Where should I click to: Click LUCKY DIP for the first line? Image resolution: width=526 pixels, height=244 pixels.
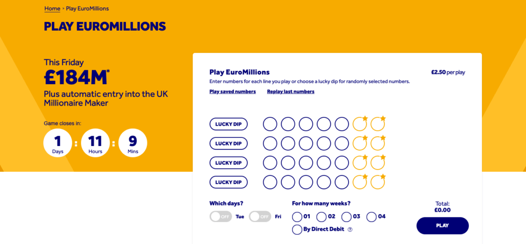tap(229, 124)
